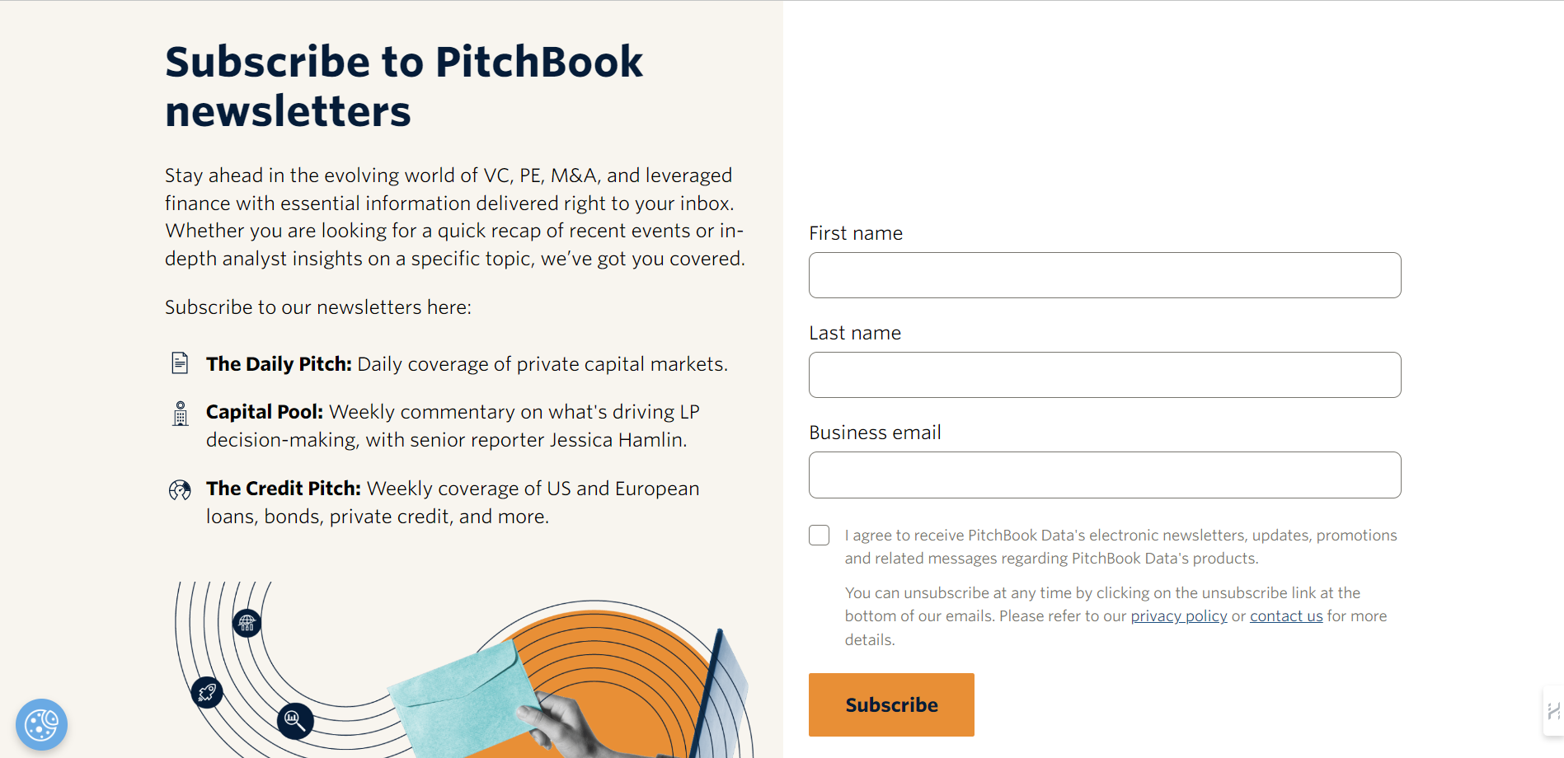Click the Business email field

point(1104,475)
